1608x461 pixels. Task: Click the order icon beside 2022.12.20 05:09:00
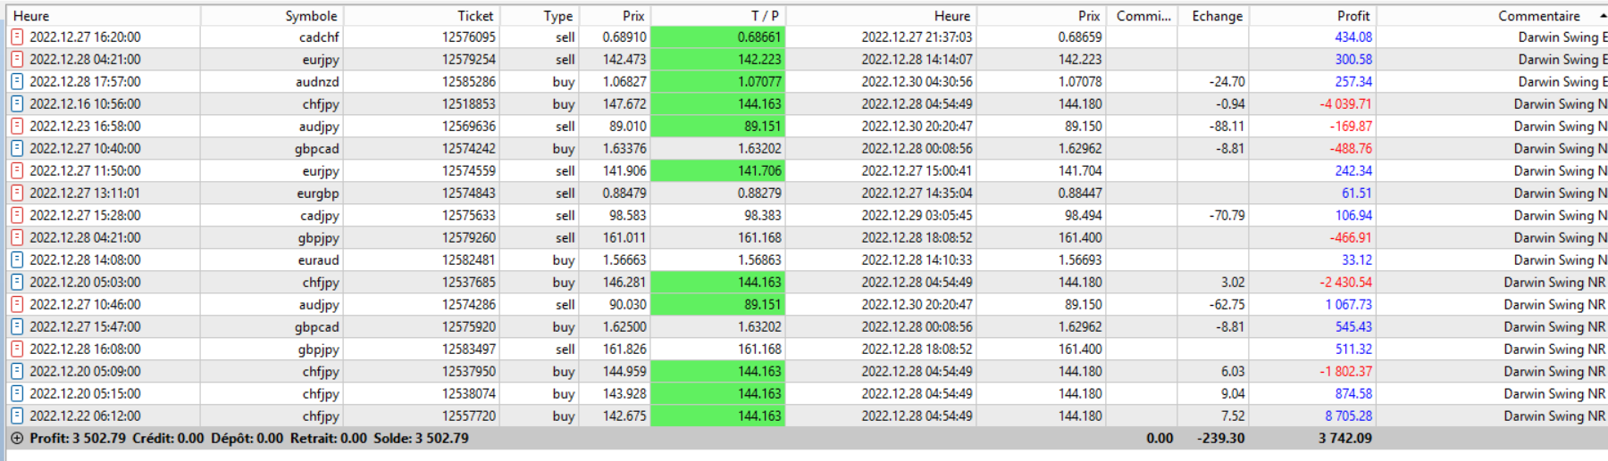[17, 372]
